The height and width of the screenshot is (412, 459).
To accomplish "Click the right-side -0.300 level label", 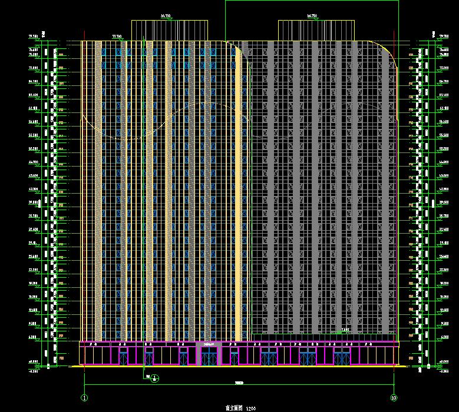I will click(441, 371).
